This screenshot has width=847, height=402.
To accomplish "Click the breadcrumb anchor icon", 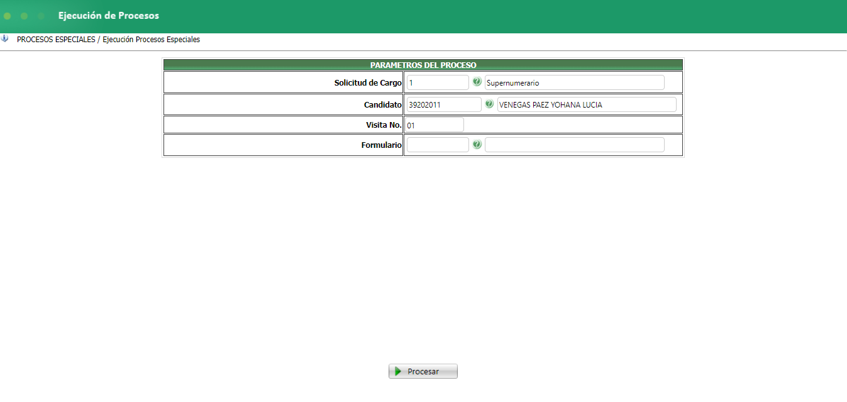I will click(x=4, y=38).
